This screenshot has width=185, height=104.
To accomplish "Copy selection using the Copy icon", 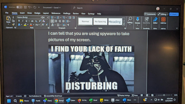I will (x=13, y=21).
